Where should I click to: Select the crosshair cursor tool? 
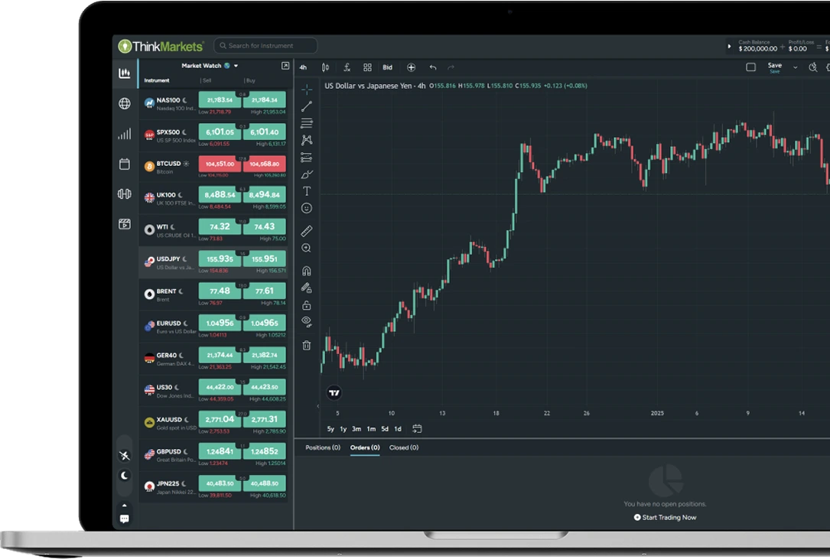[x=307, y=89]
